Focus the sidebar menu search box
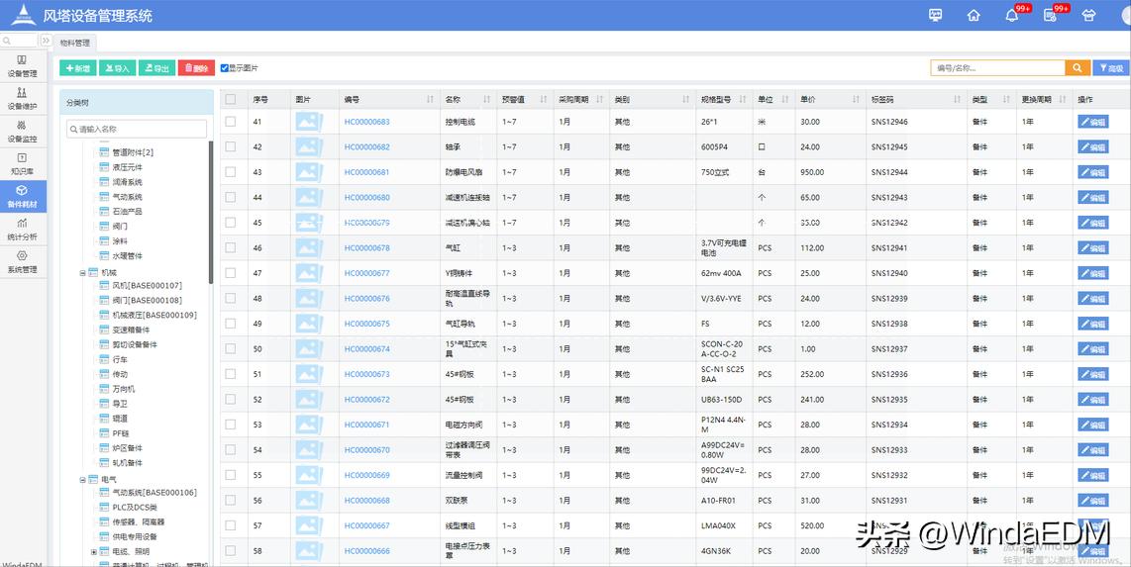The height and width of the screenshot is (567, 1131). [x=19, y=41]
